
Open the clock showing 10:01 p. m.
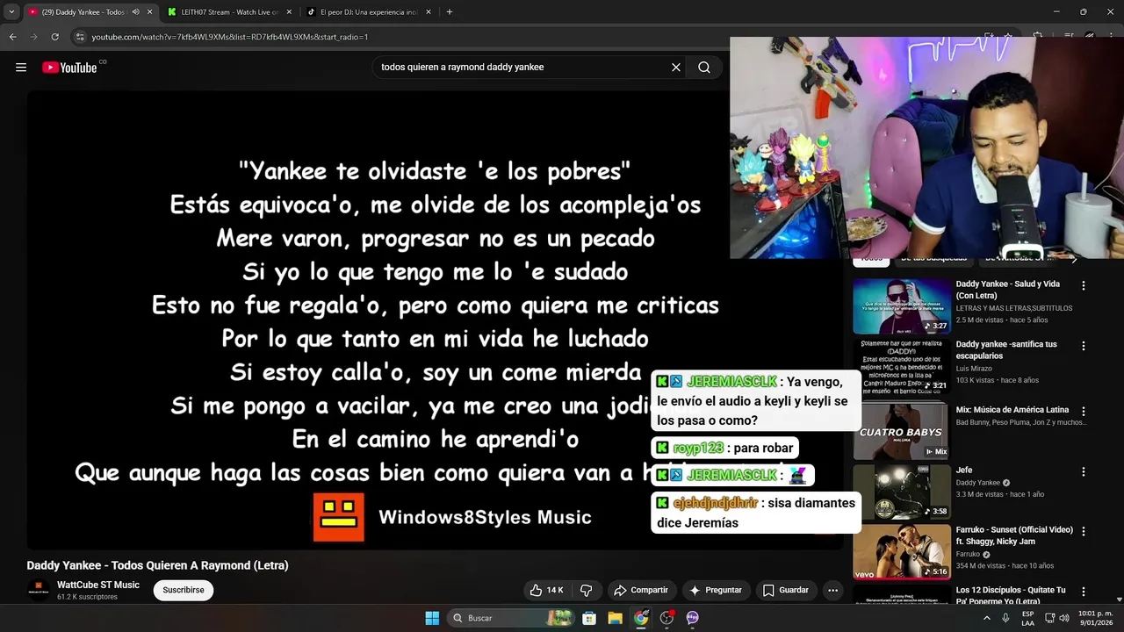pyautogui.click(x=1095, y=618)
